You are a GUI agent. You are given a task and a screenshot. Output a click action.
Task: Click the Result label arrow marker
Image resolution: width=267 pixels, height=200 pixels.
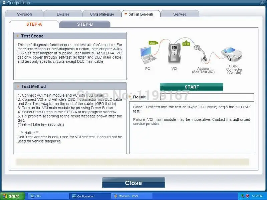[x=130, y=97]
